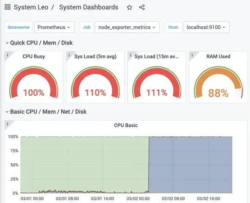250x203 pixels.
Task: Click the blue area of CPU Basic graph
Action: 191,165
